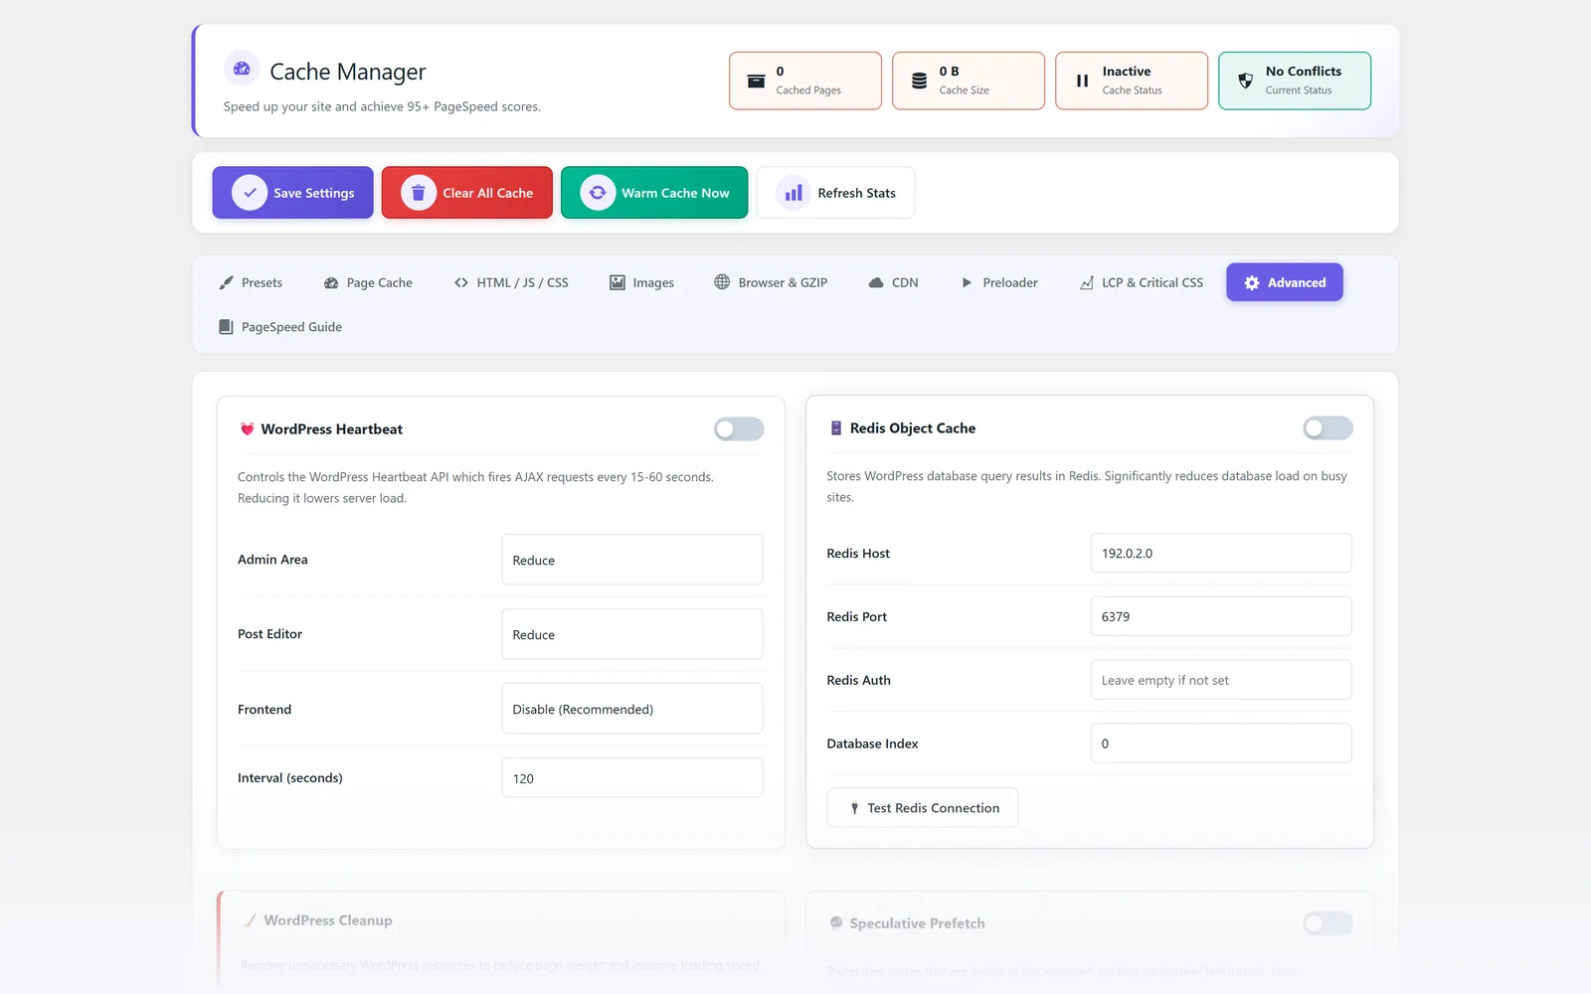Turn on the Speculative Prefetch switch
1591x994 pixels.
(1327, 923)
